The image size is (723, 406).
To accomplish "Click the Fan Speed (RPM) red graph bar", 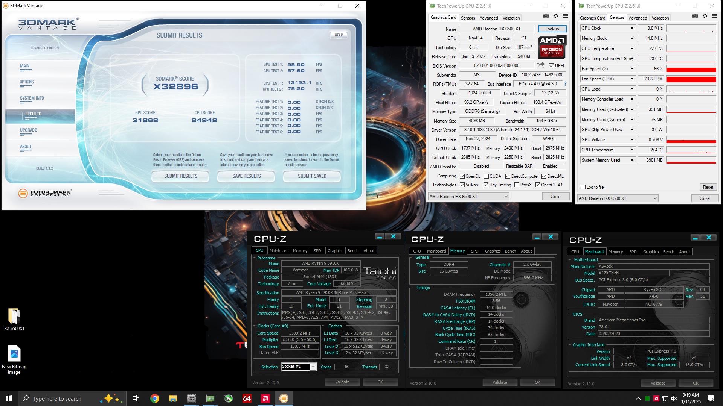I will click(x=691, y=79).
